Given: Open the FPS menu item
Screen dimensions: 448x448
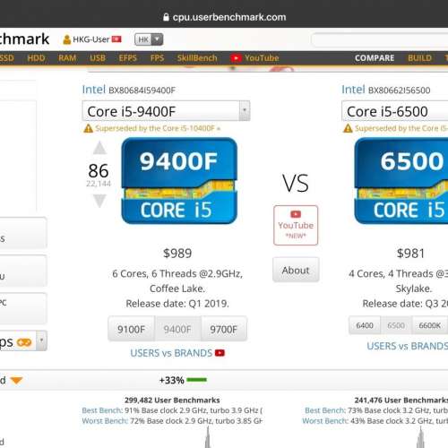Looking at the screenshot, I should click(157, 58).
